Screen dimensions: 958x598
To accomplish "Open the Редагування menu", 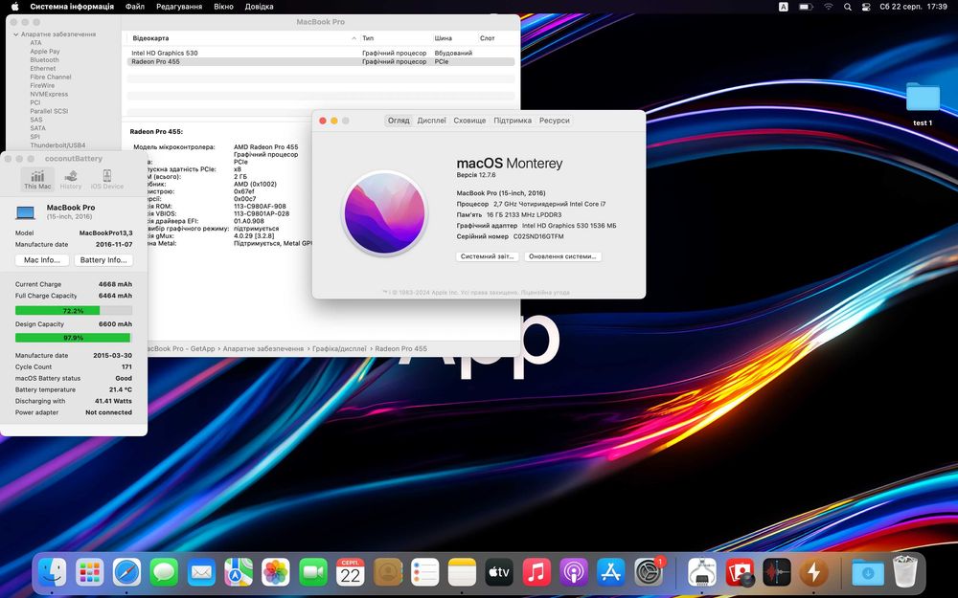I will click(179, 7).
